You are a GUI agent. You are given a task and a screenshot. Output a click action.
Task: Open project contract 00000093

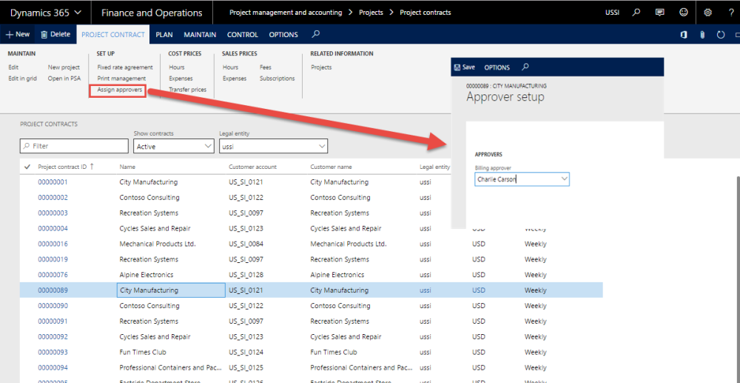(53, 353)
